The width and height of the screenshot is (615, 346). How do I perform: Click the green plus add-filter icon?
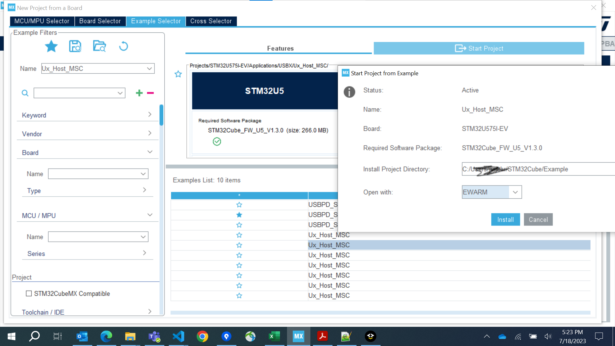click(x=139, y=93)
